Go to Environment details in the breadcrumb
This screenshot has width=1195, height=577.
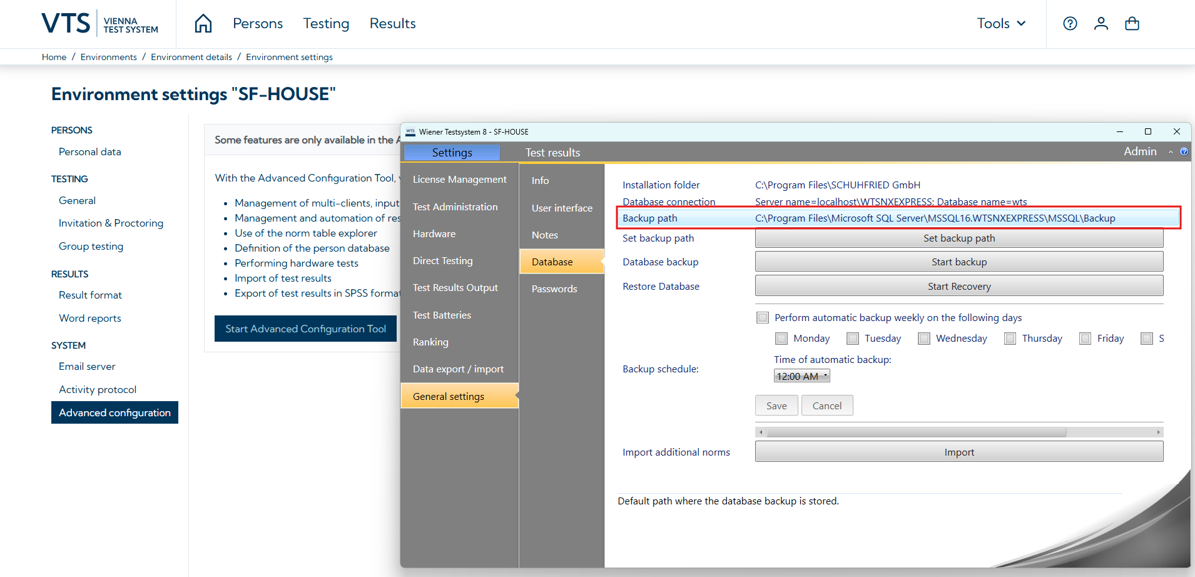coord(191,57)
